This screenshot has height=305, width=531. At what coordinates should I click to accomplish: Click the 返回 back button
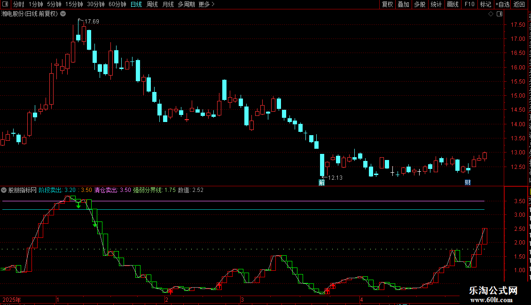519,4
